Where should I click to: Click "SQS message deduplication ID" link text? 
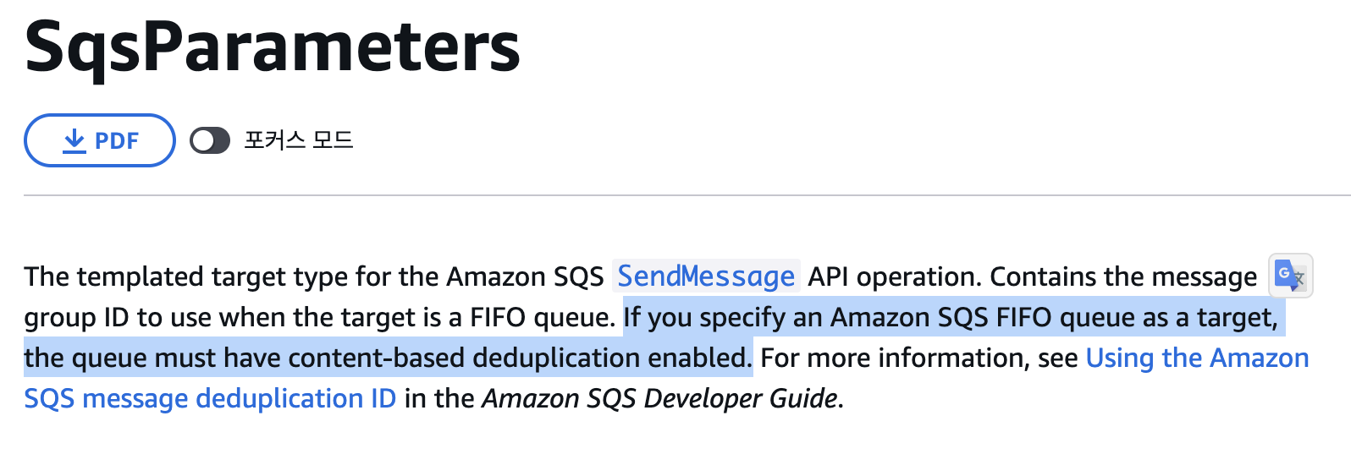(210, 398)
